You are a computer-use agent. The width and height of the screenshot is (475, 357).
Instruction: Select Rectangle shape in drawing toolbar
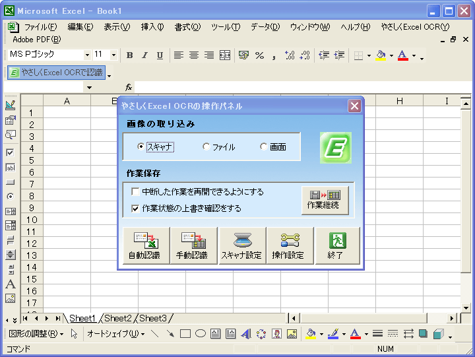[x=185, y=334]
